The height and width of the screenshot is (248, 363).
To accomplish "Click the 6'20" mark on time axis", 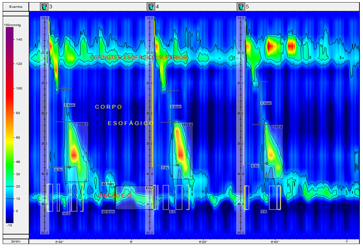I will coord(202,242).
